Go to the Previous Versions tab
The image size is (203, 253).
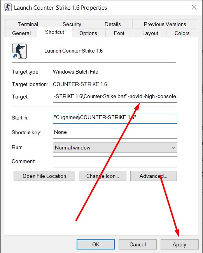click(165, 24)
